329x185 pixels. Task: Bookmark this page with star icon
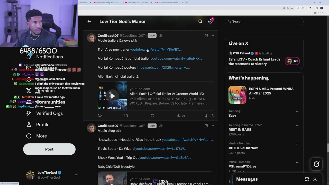[x=292, y=8]
